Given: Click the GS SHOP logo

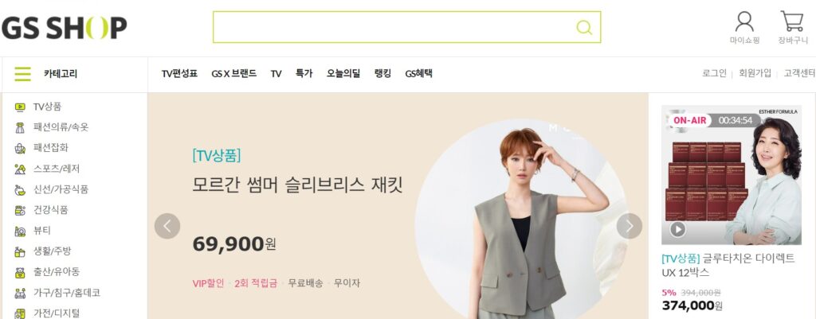Looking at the screenshot, I should [64, 28].
